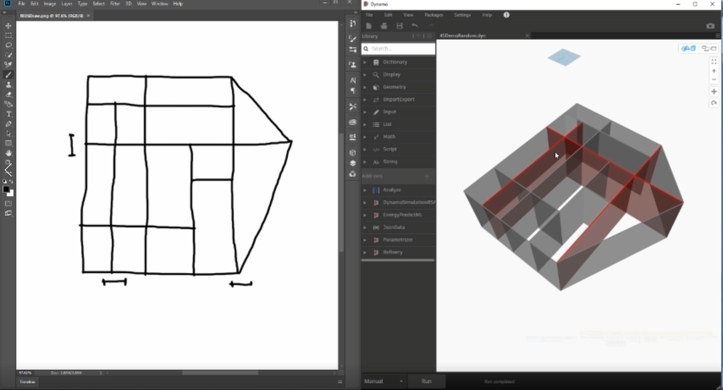Click Dynamo zoom in plus button
Viewport: 723px width, 390px height.
point(714,71)
